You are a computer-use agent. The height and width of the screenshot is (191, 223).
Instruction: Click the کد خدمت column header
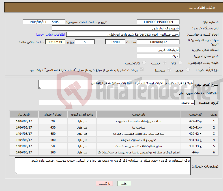pyautogui.click(x=196, y=114)
